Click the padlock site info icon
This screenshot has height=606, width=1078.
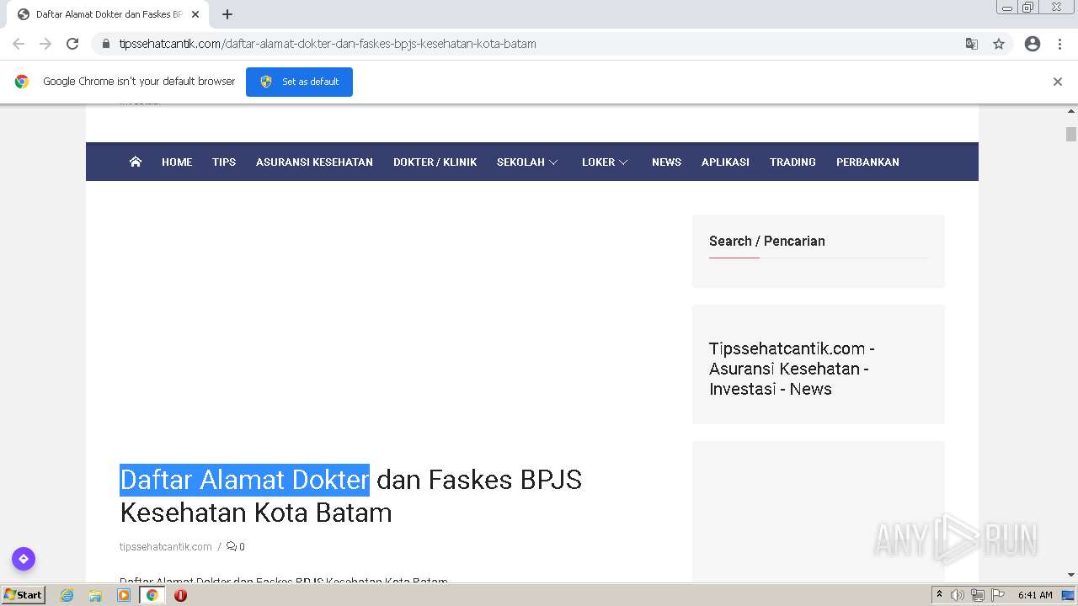[x=105, y=44]
